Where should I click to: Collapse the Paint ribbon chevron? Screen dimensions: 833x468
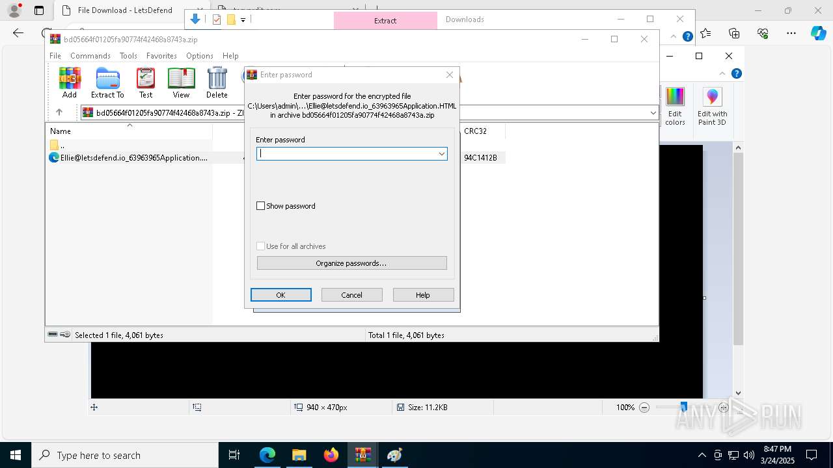click(x=722, y=73)
